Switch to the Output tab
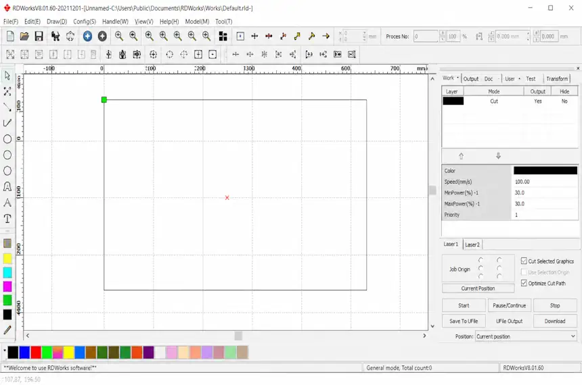Image resolution: width=582 pixels, height=385 pixels. pyautogui.click(x=470, y=78)
